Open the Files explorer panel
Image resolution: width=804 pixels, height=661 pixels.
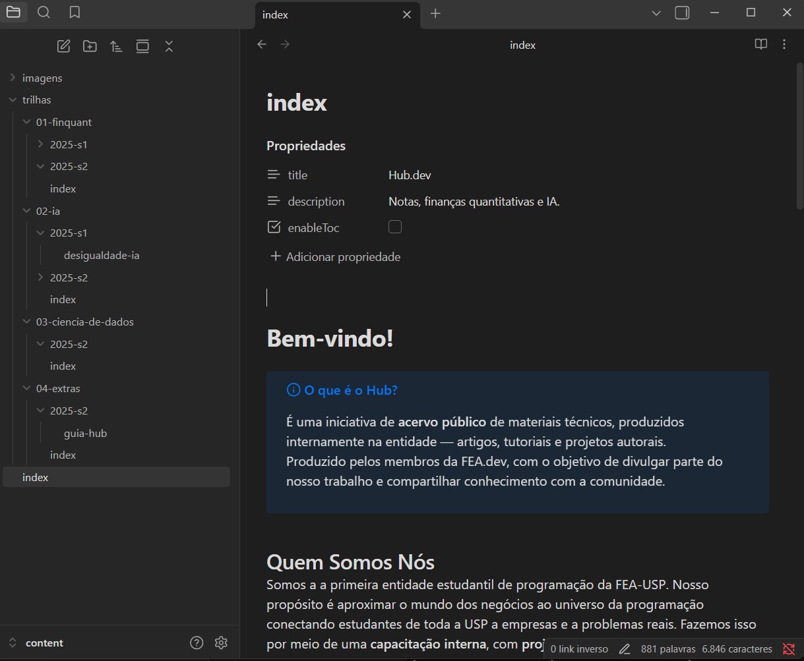14,12
